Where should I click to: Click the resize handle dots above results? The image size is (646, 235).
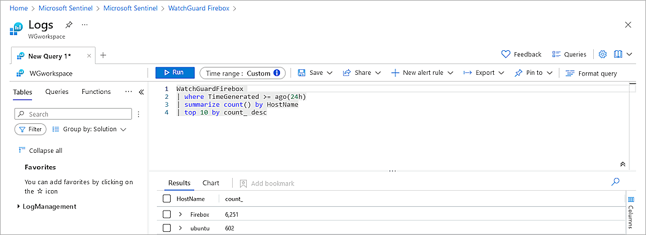click(x=392, y=171)
